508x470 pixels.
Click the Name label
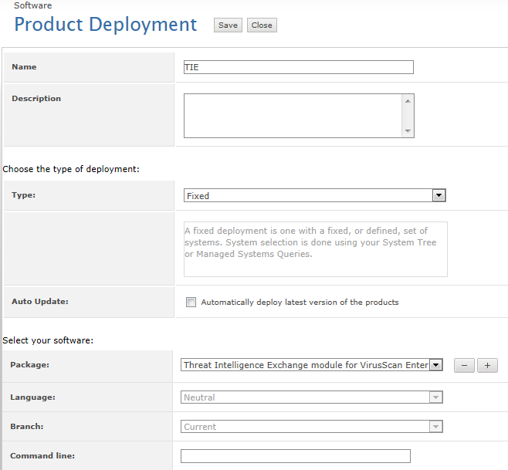point(24,66)
